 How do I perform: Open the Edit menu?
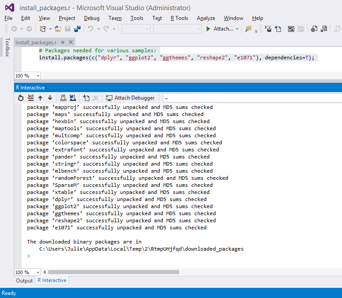(26, 18)
